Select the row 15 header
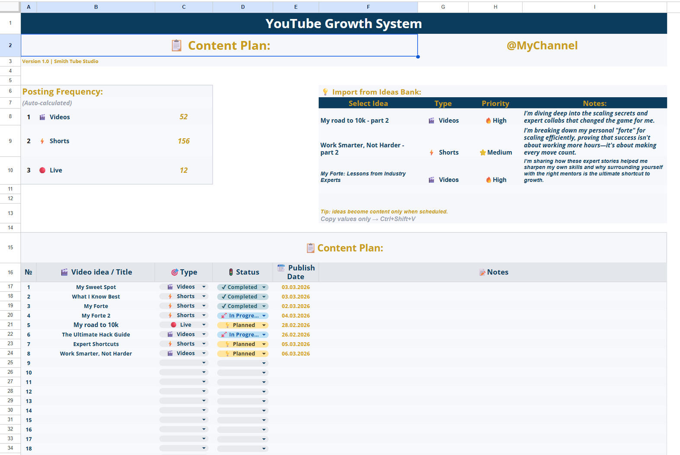Viewport: 680px width, 455px height. [10, 248]
